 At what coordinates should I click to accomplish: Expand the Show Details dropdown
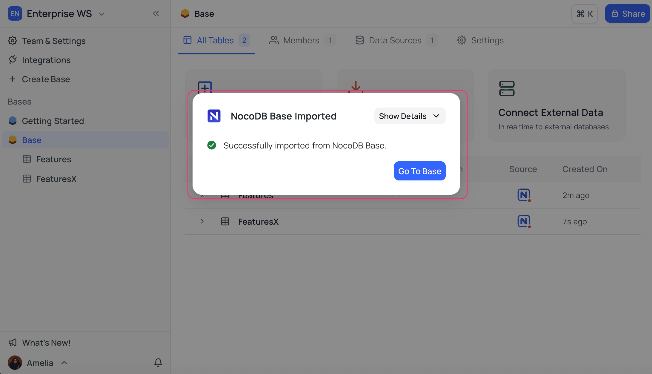click(410, 116)
